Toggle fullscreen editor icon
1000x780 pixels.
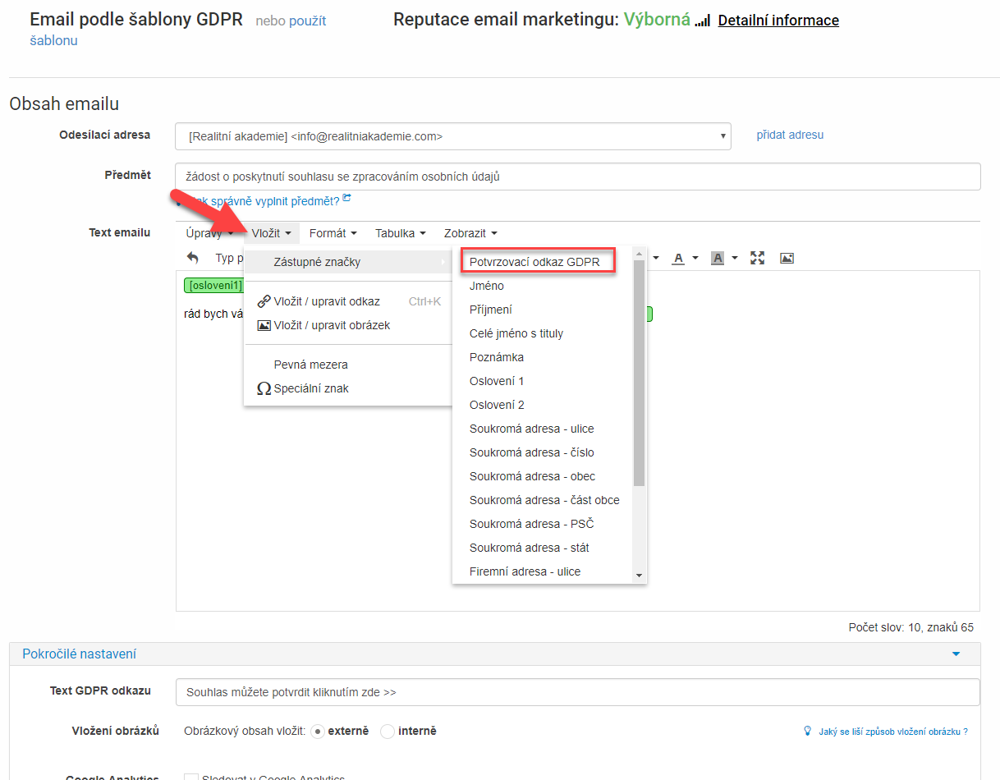(757, 258)
